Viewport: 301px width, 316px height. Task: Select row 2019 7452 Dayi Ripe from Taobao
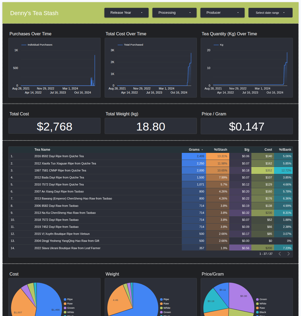(x=150, y=227)
